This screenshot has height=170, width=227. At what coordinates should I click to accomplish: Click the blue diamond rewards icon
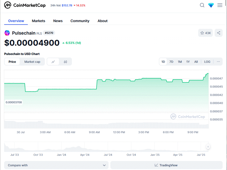[x=211, y=5]
